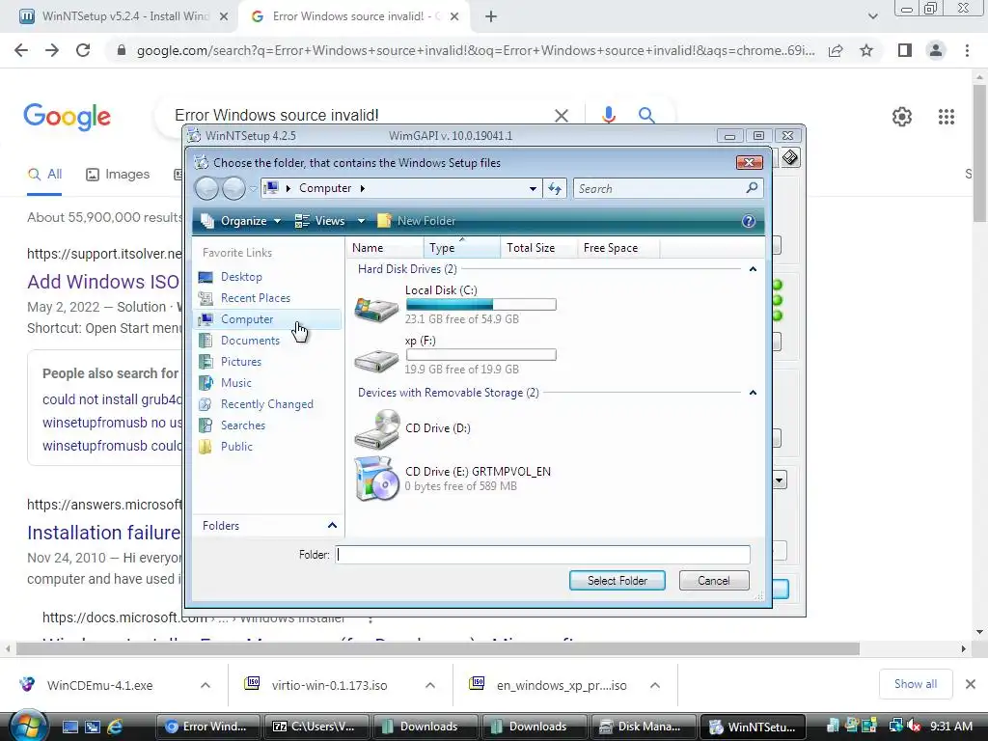Open Recently Changed in Favorite Links

[266, 404]
